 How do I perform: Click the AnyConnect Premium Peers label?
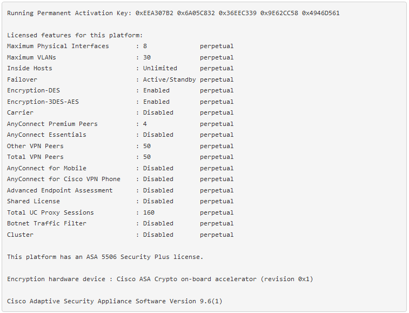[52, 124]
